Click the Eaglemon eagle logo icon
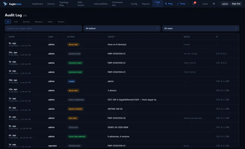 (x=5, y=4)
